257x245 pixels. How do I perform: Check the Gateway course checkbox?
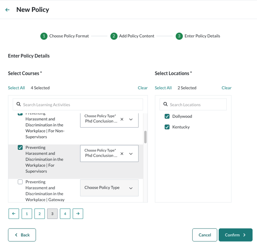[20, 182]
